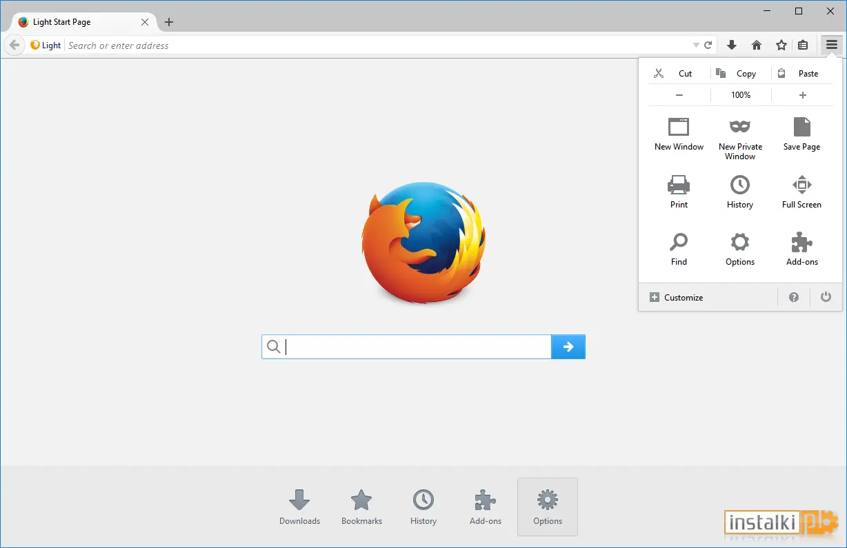Viewport: 847px width, 548px height.
Task: Open New Private Window
Action: (740, 139)
